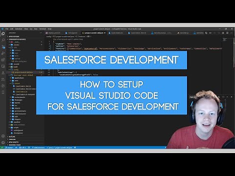
Task: Click the split editor icon
Action: (x=227, y=33)
